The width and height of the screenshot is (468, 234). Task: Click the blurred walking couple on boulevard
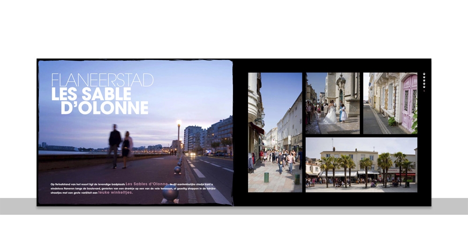click(x=121, y=145)
